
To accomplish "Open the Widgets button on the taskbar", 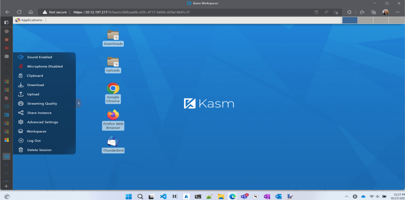I will [7, 196].
